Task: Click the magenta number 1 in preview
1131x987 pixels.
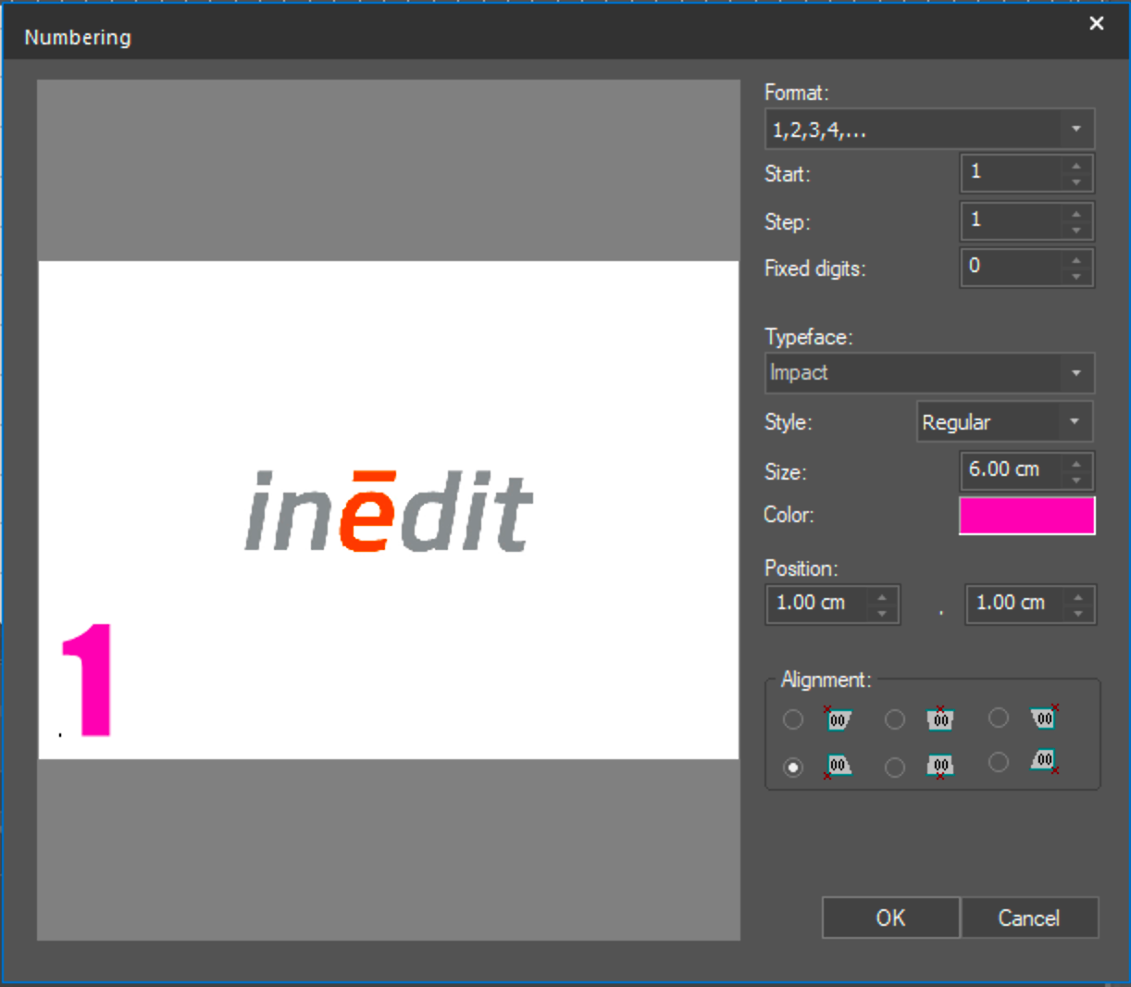Action: (x=87, y=680)
